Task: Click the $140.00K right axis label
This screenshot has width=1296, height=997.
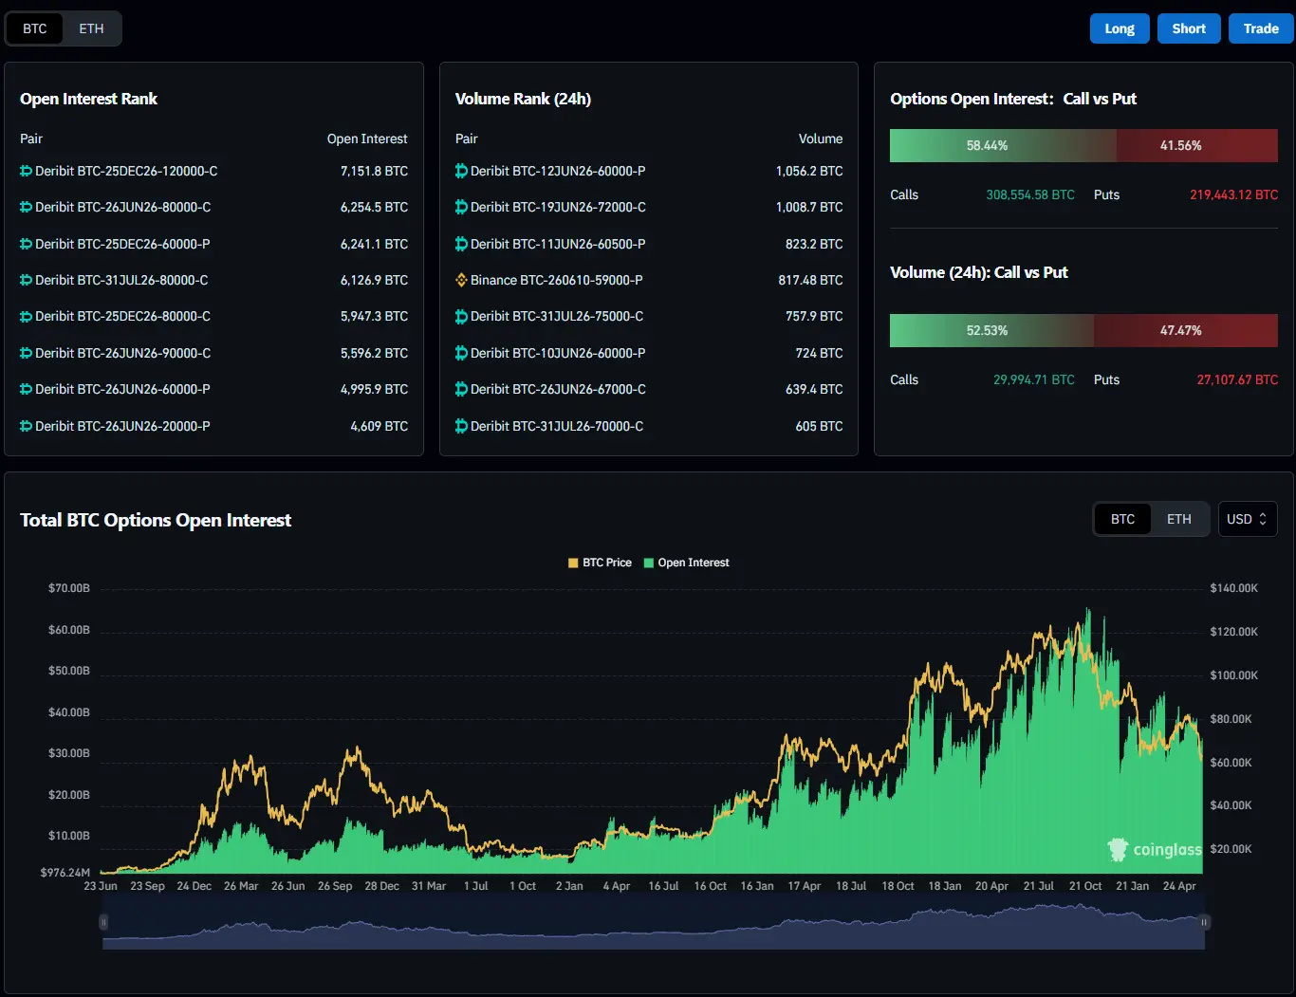Action: (x=1234, y=588)
